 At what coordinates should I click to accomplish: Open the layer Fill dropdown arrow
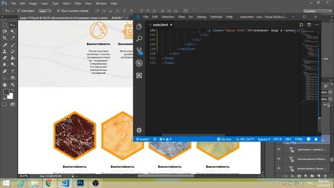(330, 99)
